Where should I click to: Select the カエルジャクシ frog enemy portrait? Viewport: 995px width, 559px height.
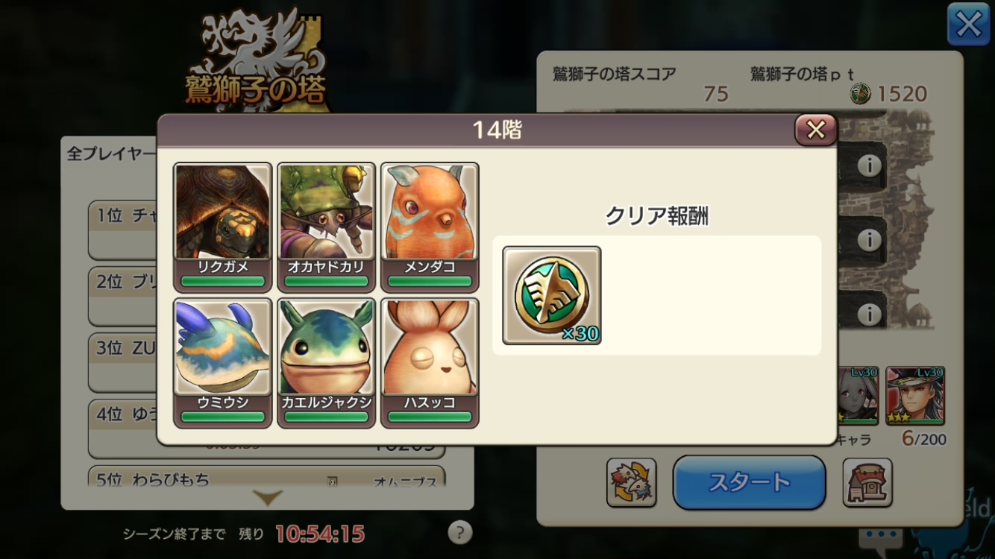(326, 363)
